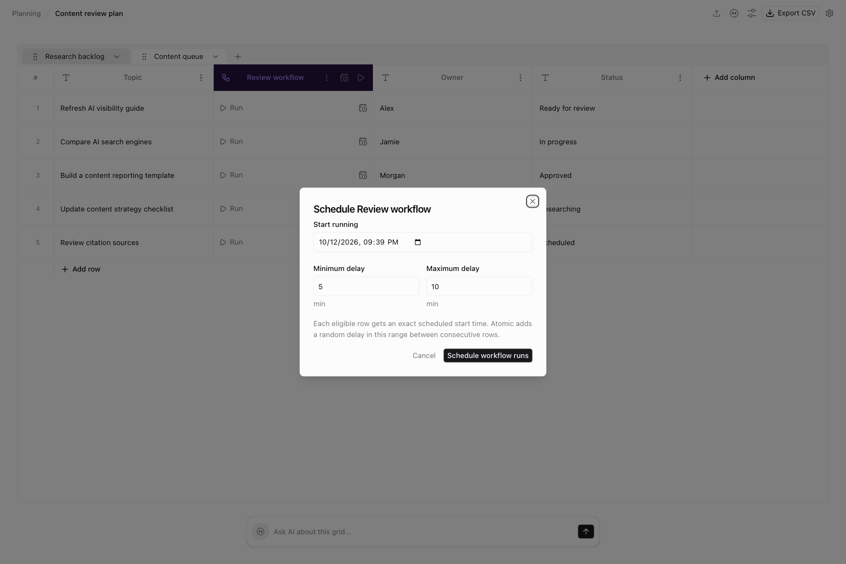Open the filter sliders settings icon
Screen dimensions: 846x564
coord(752,13)
